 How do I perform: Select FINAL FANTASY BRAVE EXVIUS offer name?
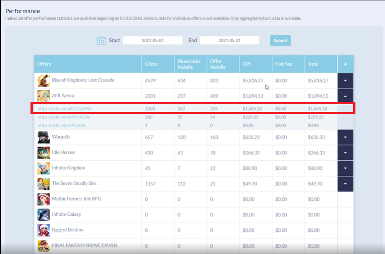pyautogui.click(x=85, y=245)
